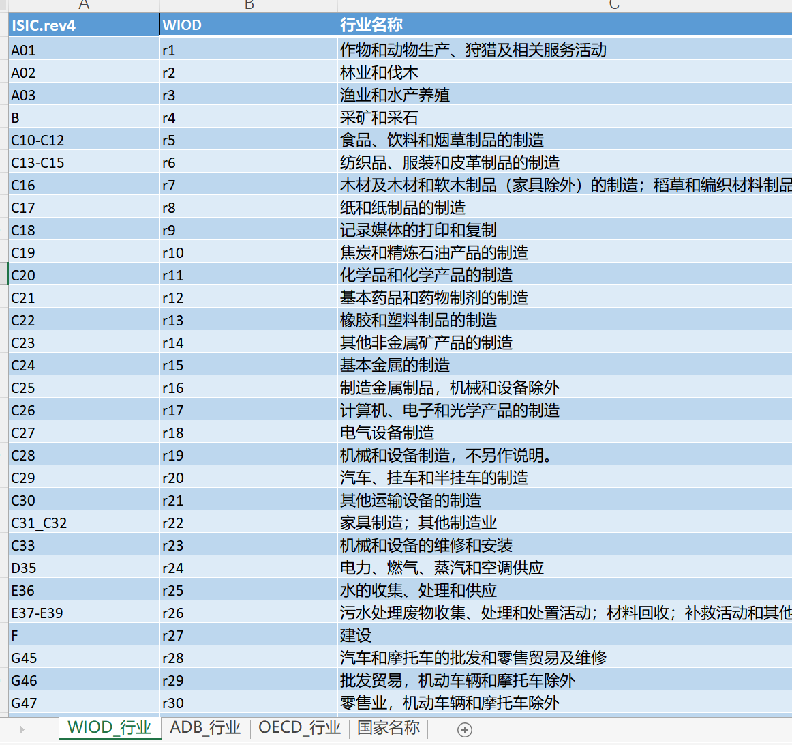Select column A header
792x745 pixels.
point(84,5)
